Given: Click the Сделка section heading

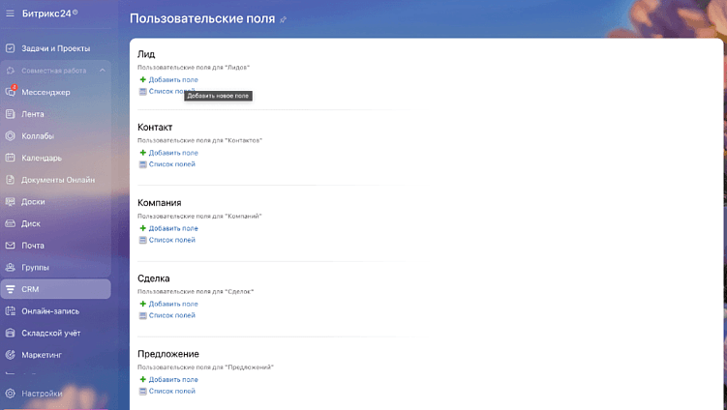Looking at the screenshot, I should [154, 278].
